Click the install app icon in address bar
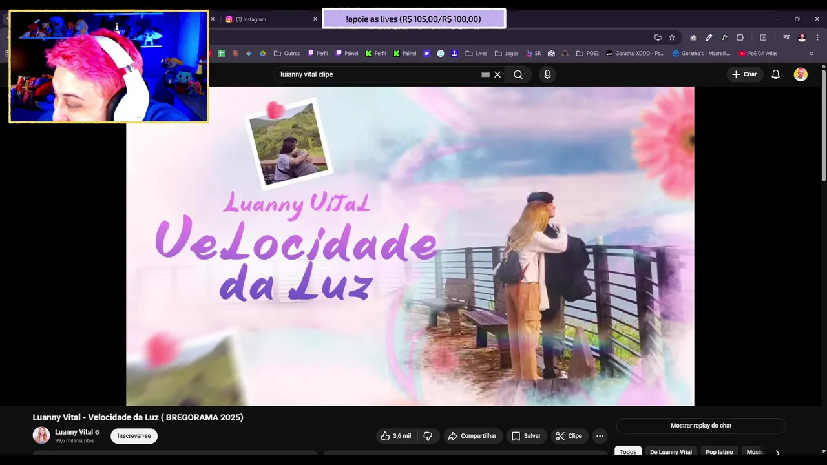This screenshot has height=465, width=827. click(658, 37)
